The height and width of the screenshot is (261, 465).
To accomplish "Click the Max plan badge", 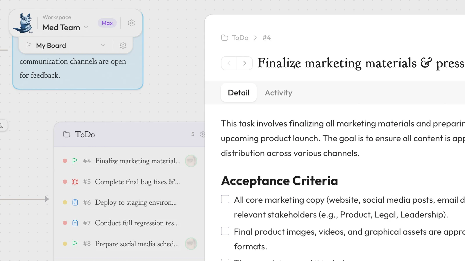I will (x=107, y=23).
